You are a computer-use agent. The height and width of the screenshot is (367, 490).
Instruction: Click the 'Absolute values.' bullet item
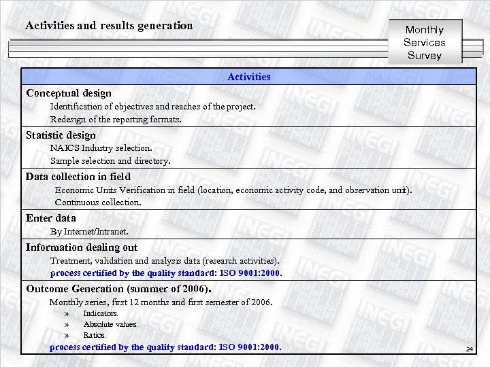click(111, 324)
